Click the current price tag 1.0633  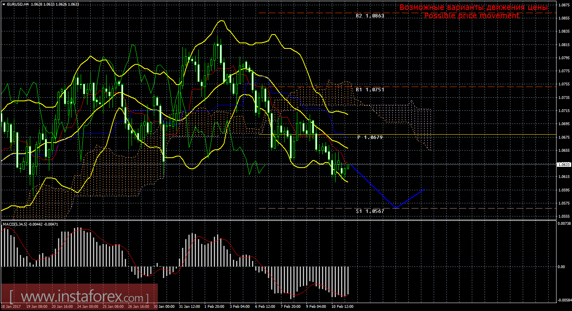pyautogui.click(x=563, y=164)
